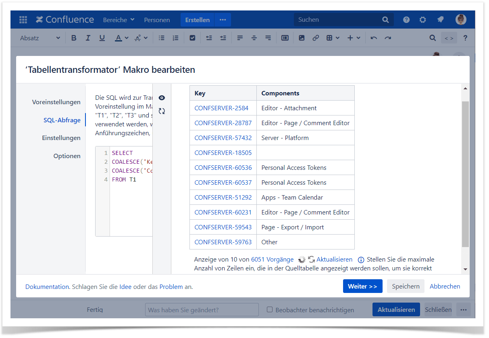Screen dimensions: 489x338
Task: Undo the last change
Action: [373, 37]
